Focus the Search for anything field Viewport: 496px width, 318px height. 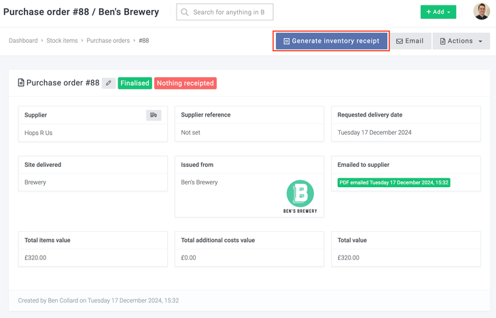click(x=231, y=12)
